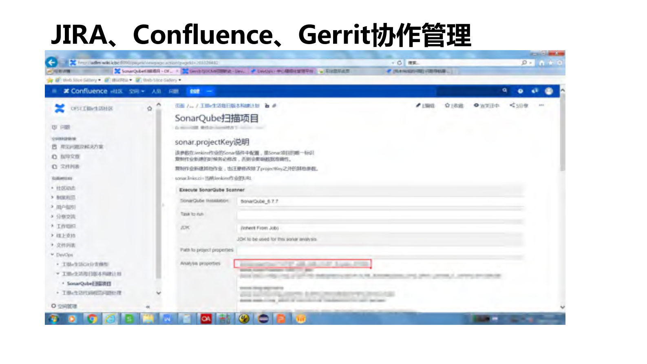The width and height of the screenshot is (647, 364).
Task: Click the share page button
Action: click(x=519, y=106)
